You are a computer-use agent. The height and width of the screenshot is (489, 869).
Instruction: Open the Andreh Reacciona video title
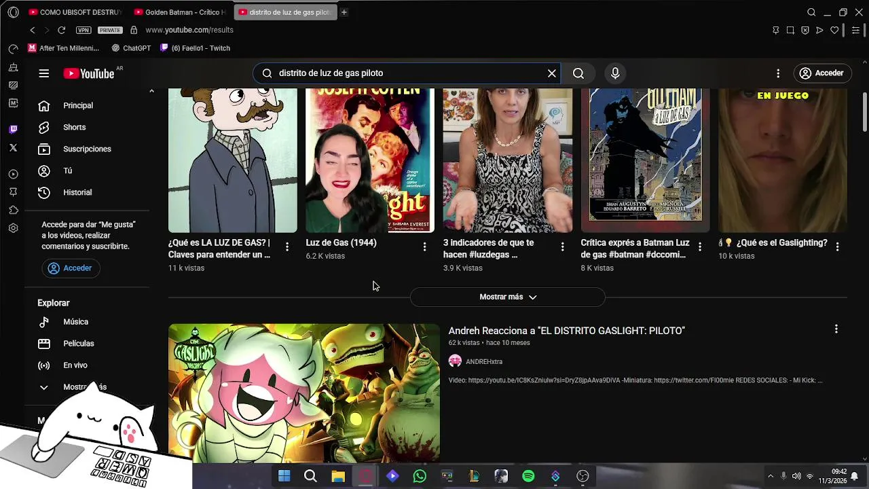567,331
